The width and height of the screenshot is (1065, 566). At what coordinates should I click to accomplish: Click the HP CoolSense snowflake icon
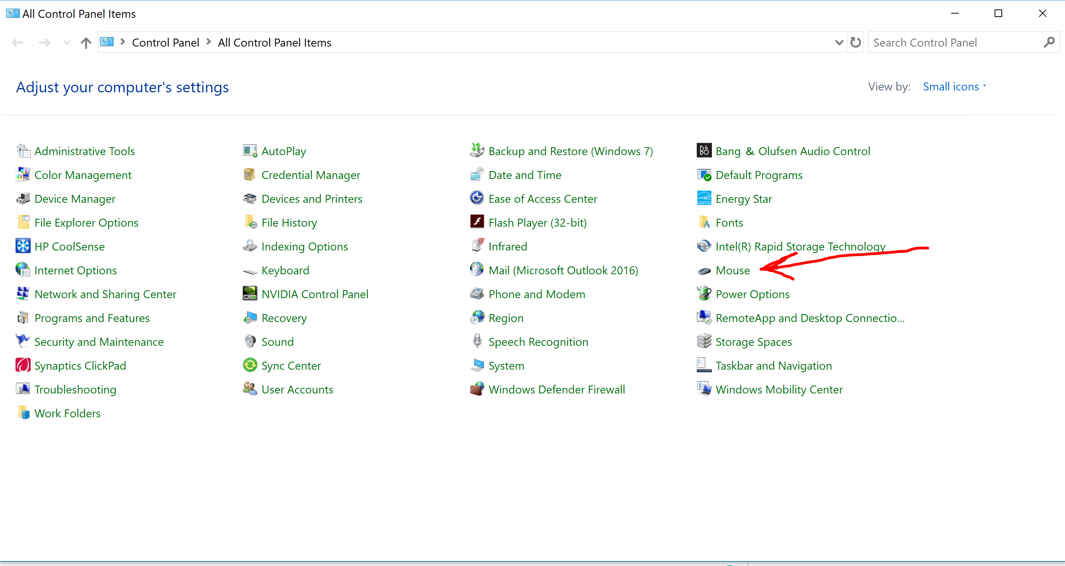pos(23,246)
